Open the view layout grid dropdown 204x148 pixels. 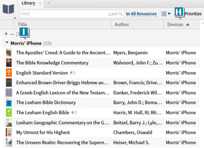pos(166,14)
